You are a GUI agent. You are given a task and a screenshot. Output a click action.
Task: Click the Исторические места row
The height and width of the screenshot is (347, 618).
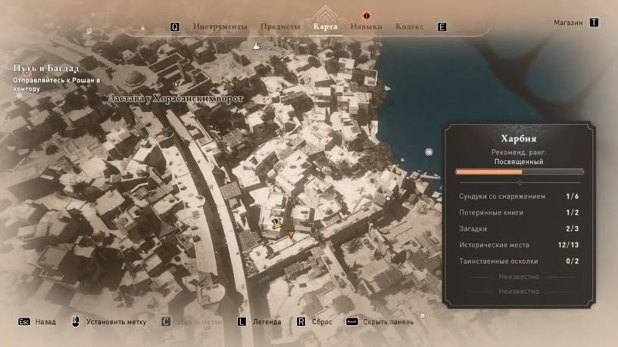(519, 245)
